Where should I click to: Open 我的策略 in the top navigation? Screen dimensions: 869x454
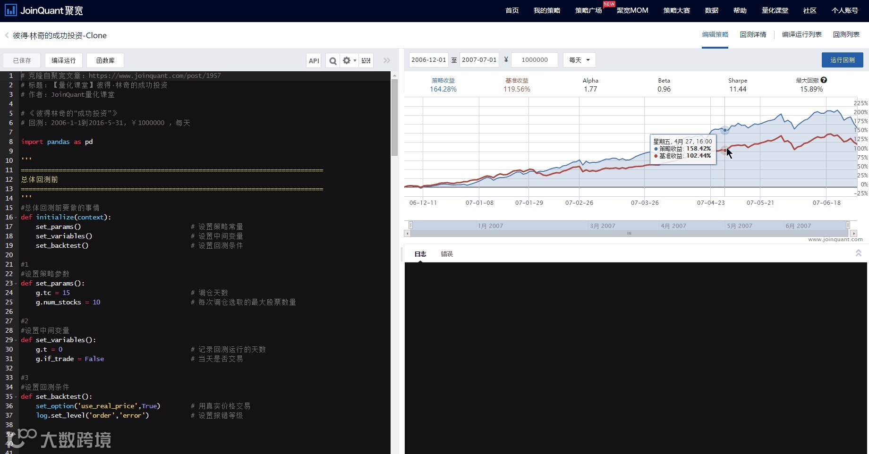click(547, 10)
